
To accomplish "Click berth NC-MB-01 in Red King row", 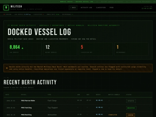I will coord(99,114).
